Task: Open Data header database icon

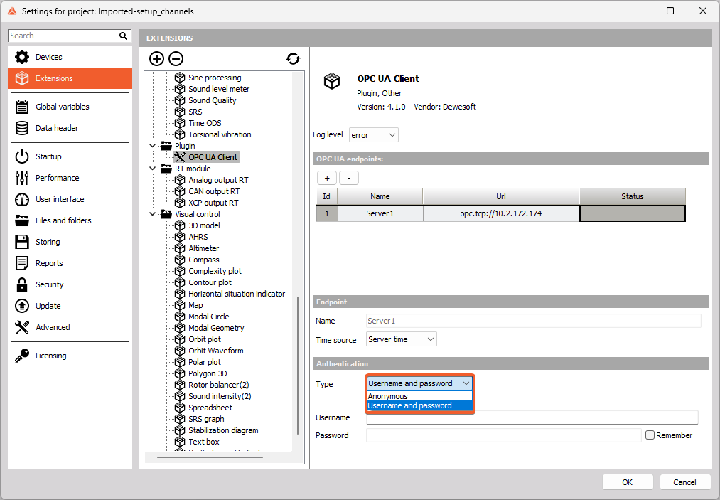Action: click(x=21, y=128)
